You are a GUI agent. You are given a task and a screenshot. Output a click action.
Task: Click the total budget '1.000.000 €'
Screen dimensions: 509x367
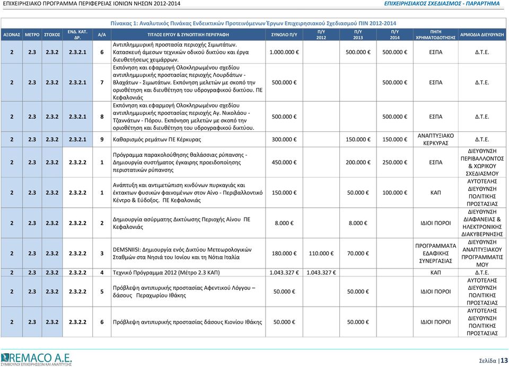284,52
